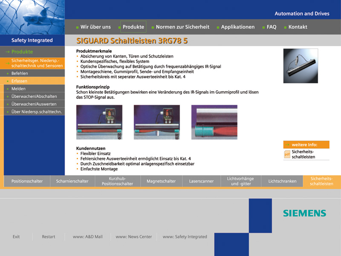This screenshot has height=256, width=341.
Task: Click the Siemens logo
Action: [x=304, y=213]
